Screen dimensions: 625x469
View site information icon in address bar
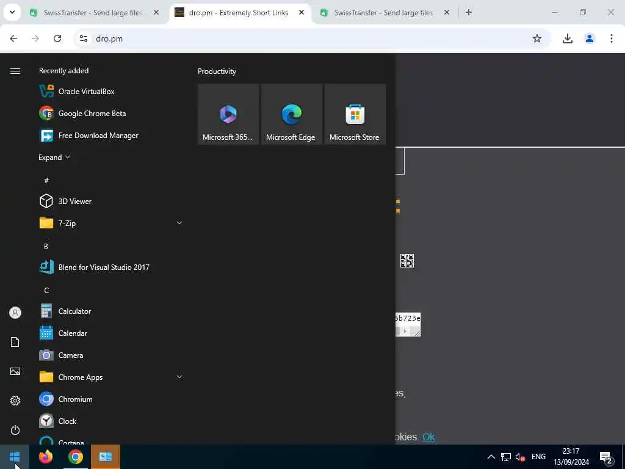[83, 38]
